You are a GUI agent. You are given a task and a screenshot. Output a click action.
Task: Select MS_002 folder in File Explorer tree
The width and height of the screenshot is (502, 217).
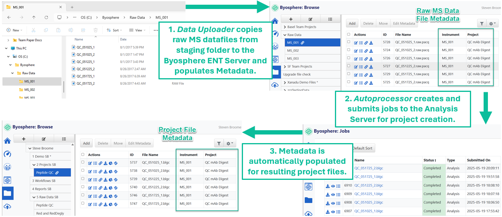click(x=30, y=90)
